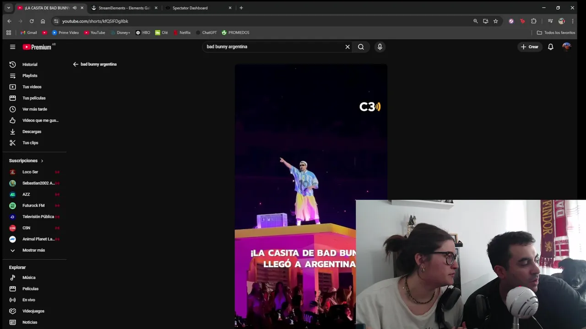
Task: Reload the page in Chrome
Action: point(32,21)
